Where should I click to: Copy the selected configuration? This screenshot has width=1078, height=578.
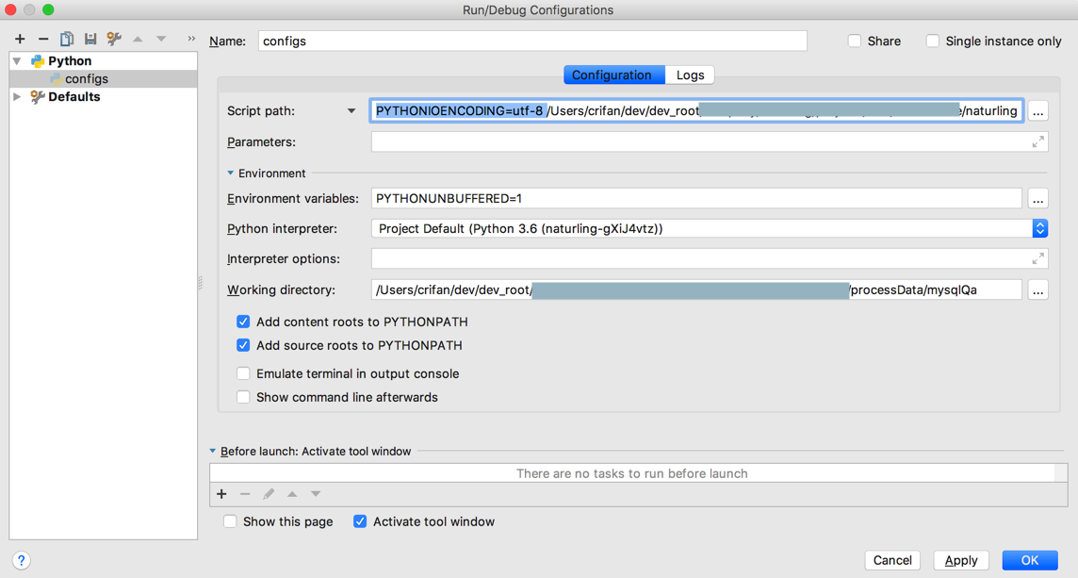point(67,39)
